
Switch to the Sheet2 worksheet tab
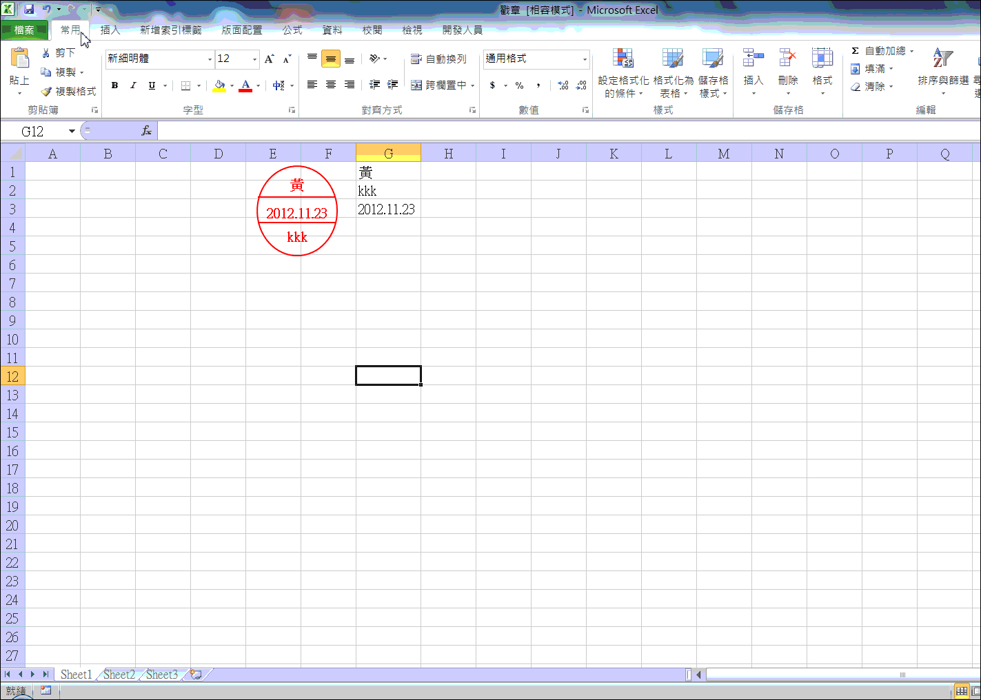(119, 675)
